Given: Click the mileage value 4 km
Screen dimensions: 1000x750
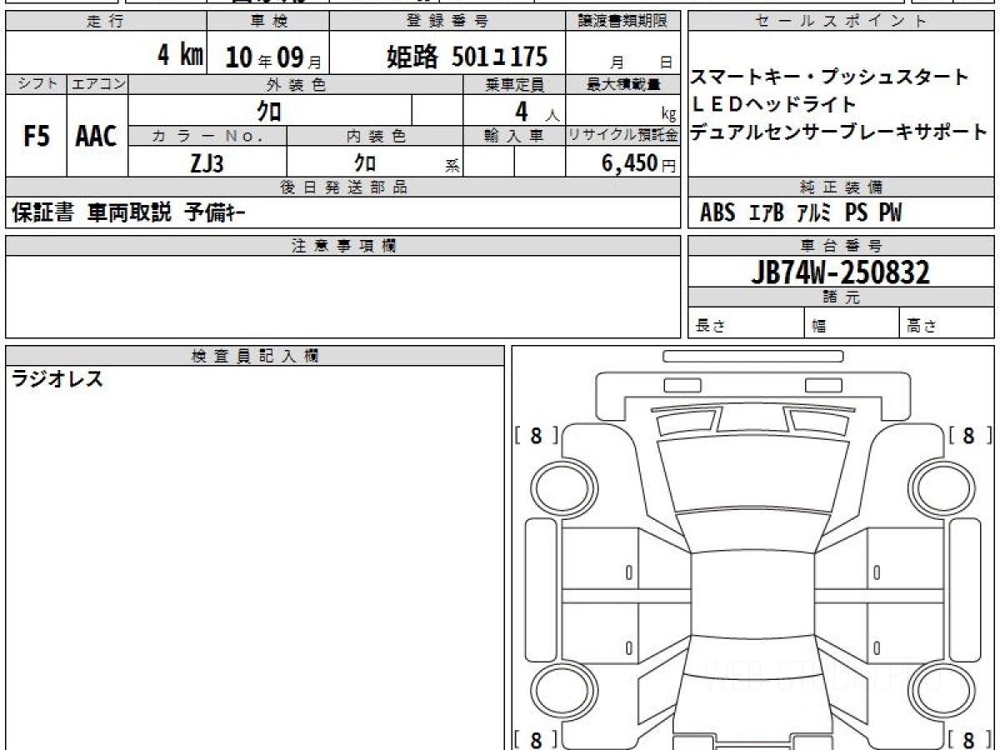Looking at the screenshot, I should click(x=181, y=56).
